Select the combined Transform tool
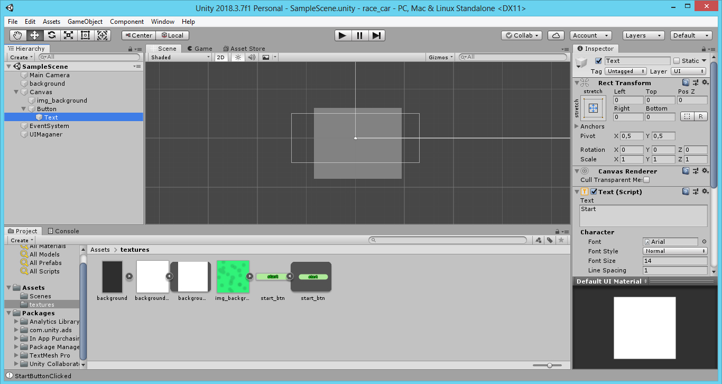 102,35
